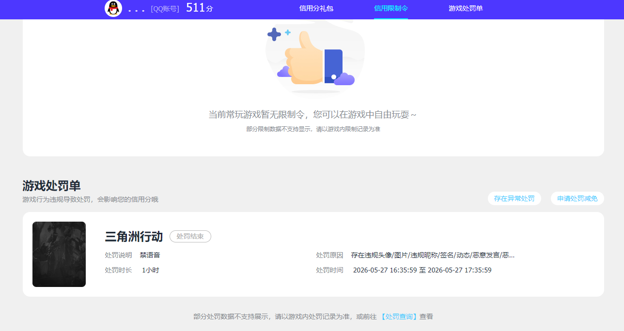Select the 三角洲行动 game title
The image size is (624, 331).
[x=134, y=237]
